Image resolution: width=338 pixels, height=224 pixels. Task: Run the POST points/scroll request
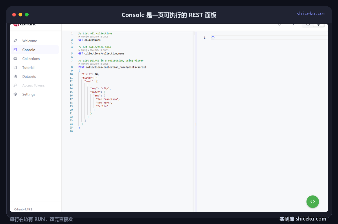pos(82,64)
